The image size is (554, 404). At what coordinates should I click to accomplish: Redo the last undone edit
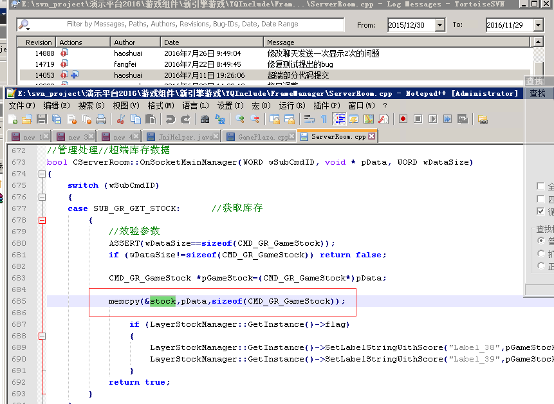[185, 120]
